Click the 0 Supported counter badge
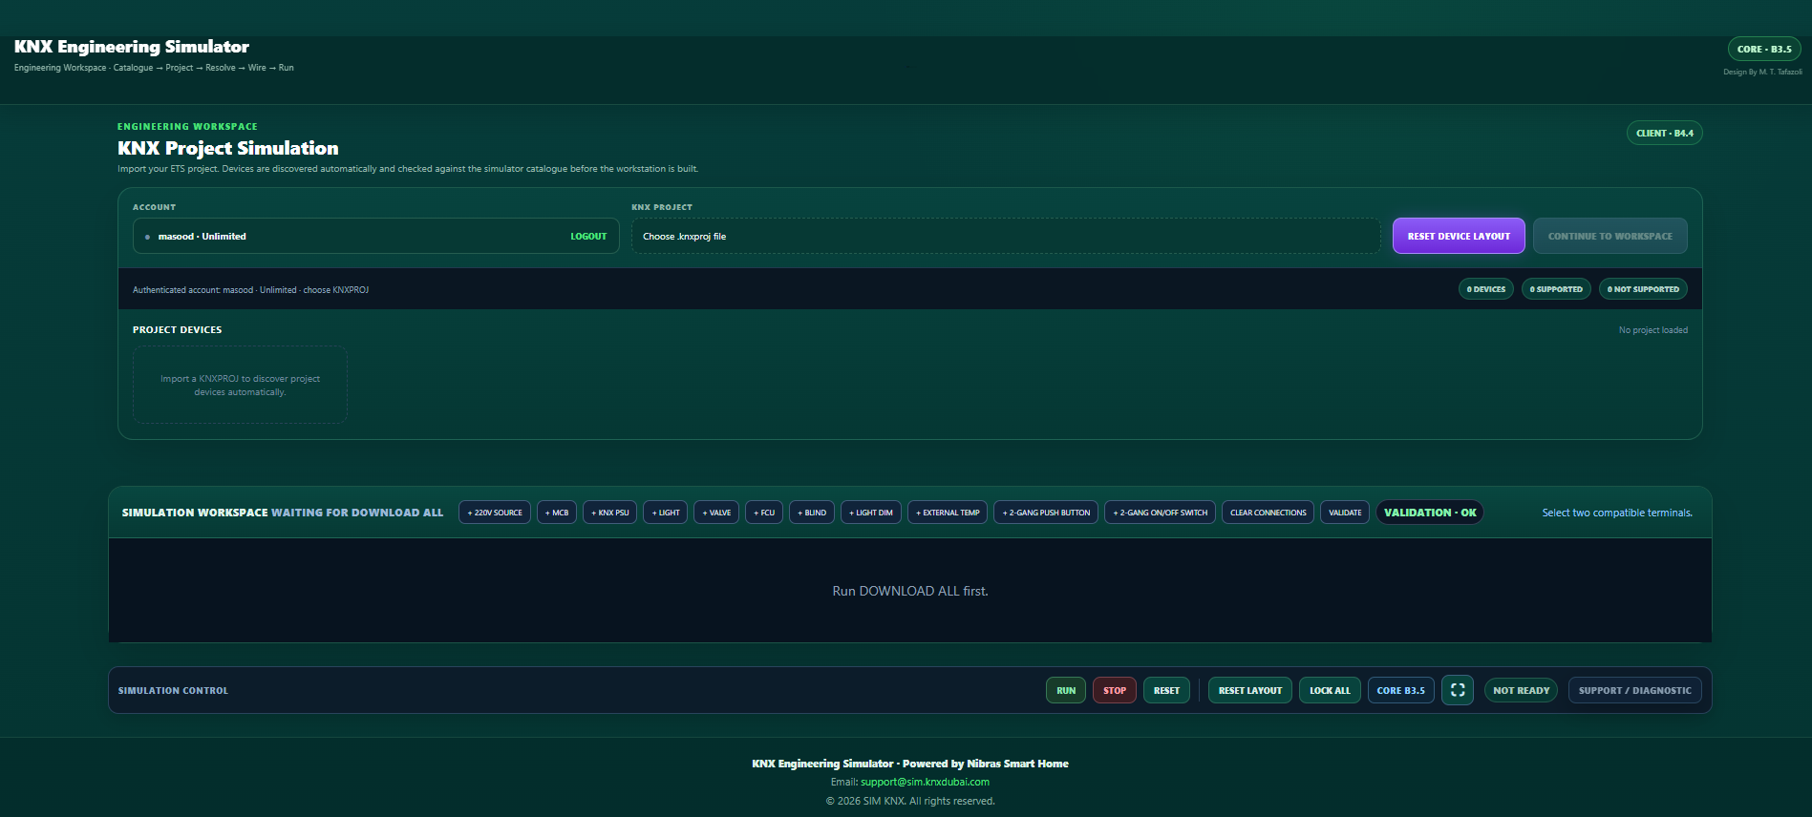Image resolution: width=1812 pixels, height=817 pixels. tap(1556, 289)
